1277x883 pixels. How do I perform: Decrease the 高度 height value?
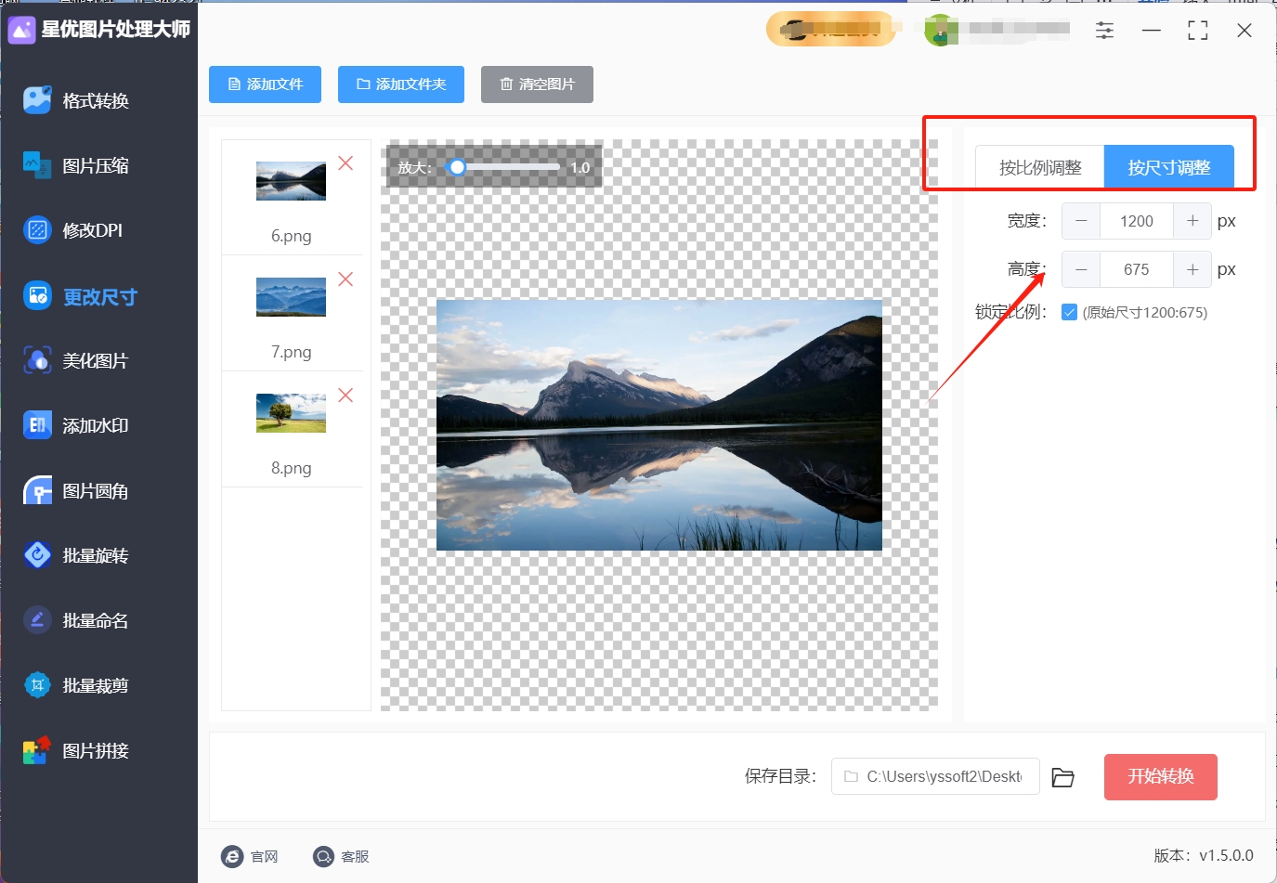tap(1081, 269)
